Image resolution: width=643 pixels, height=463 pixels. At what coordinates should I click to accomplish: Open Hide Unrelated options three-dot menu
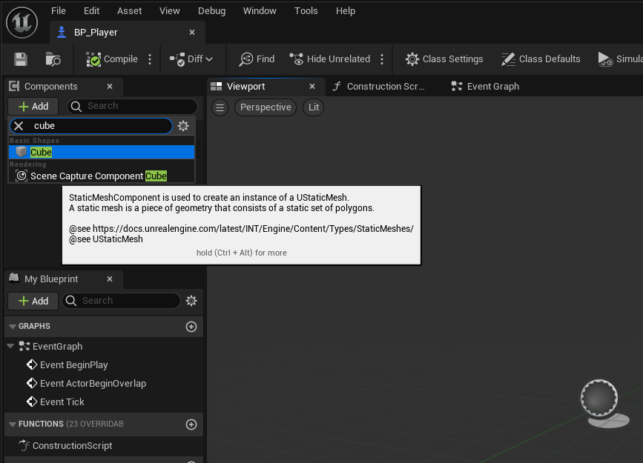pos(382,59)
